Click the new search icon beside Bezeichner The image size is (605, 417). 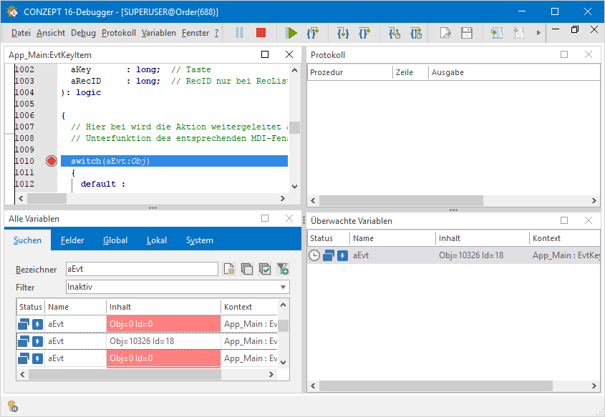(x=229, y=269)
